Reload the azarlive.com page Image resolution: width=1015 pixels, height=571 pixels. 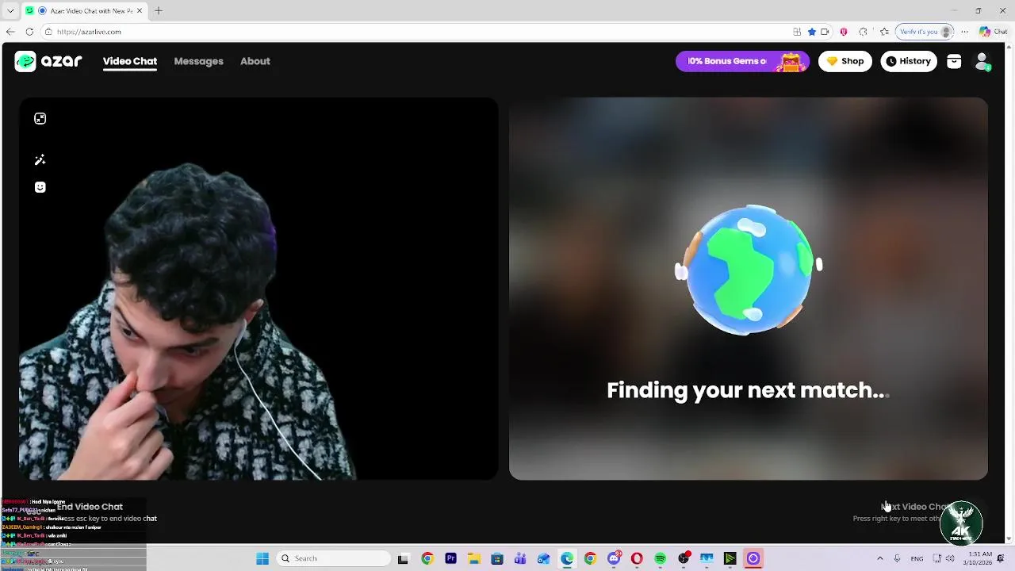(29, 32)
